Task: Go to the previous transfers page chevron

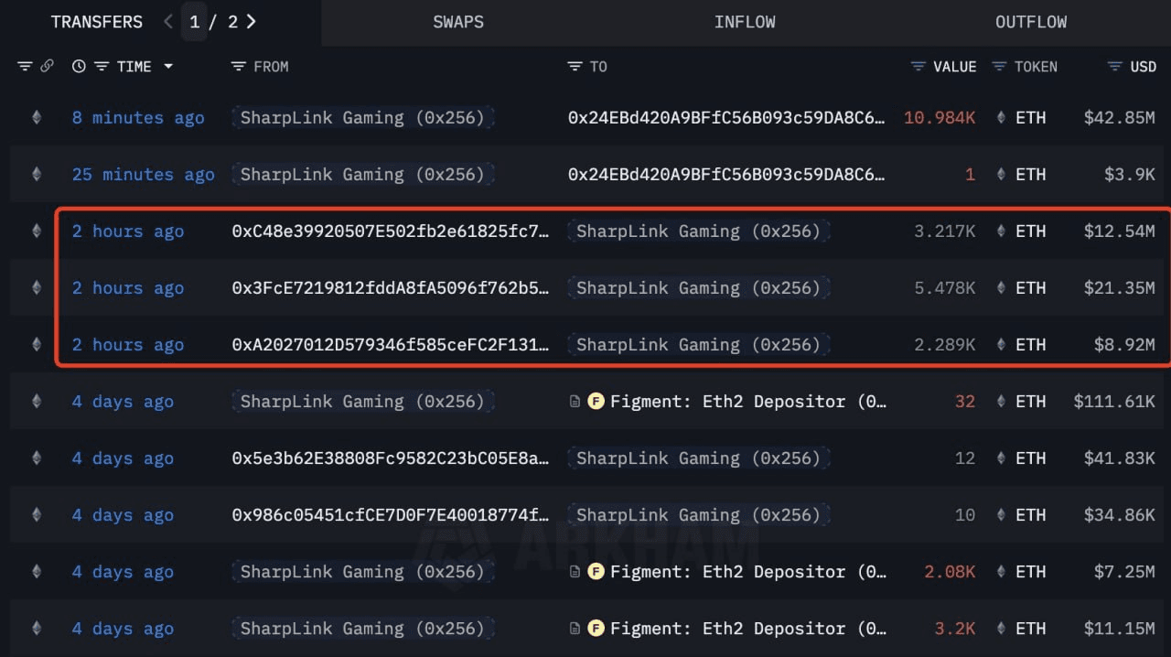Action: pos(168,21)
